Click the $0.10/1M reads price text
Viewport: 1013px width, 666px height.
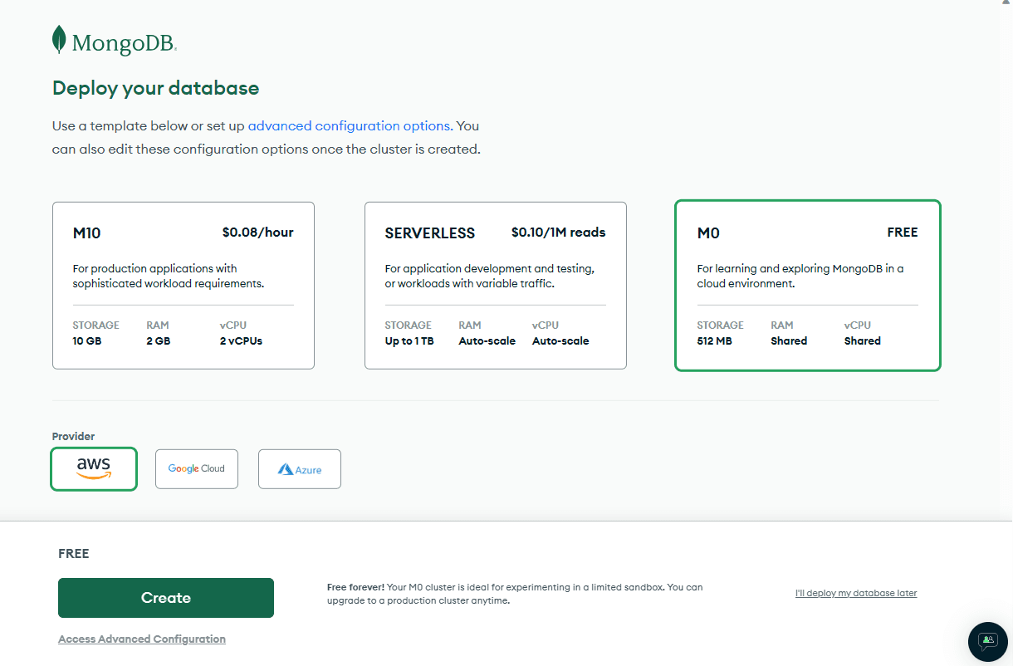coord(559,233)
